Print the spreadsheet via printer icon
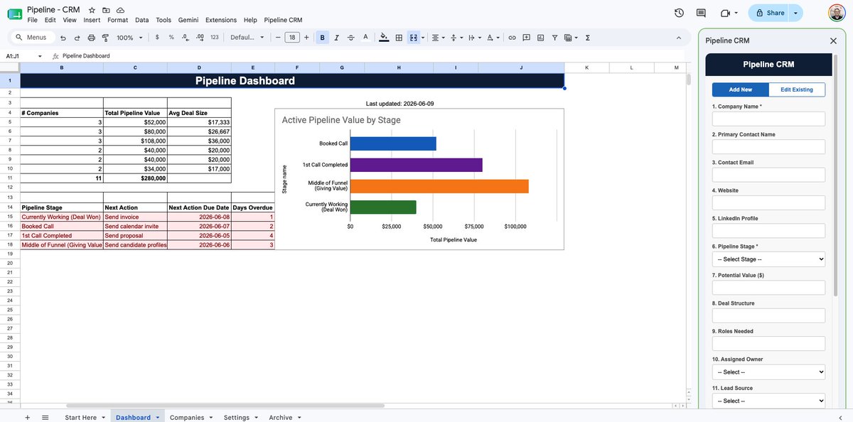The height and width of the screenshot is (422, 853). 91,38
